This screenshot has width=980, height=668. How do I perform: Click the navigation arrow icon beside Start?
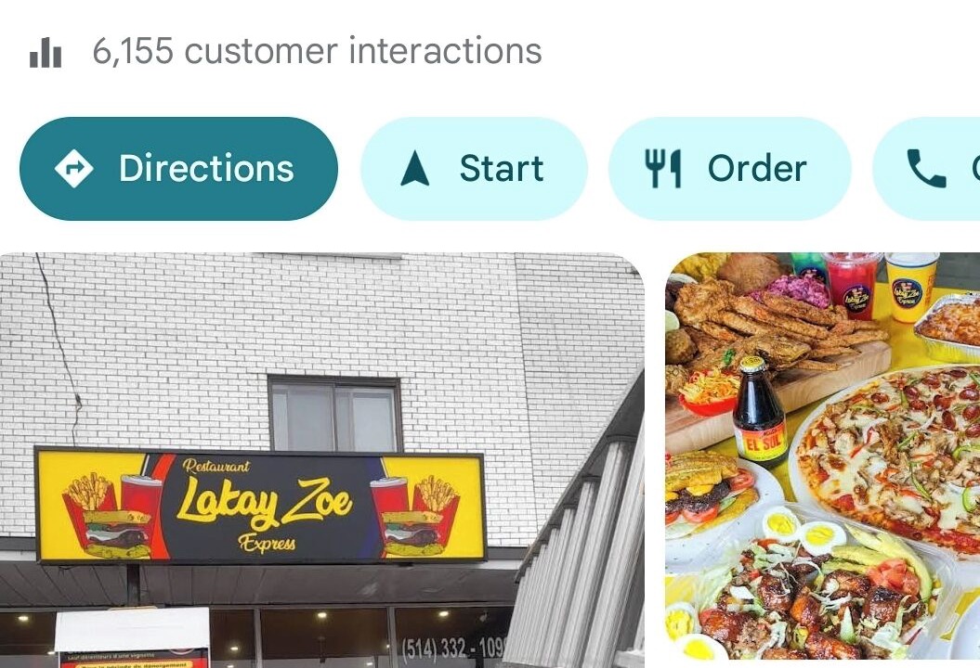[x=414, y=169]
